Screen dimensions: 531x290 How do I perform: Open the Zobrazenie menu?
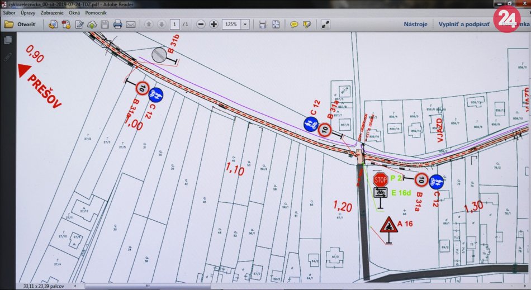coord(52,12)
